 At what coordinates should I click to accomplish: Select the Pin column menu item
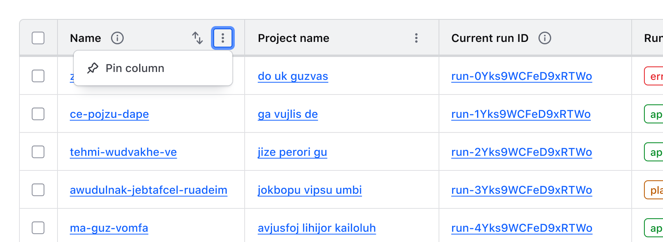[134, 68]
